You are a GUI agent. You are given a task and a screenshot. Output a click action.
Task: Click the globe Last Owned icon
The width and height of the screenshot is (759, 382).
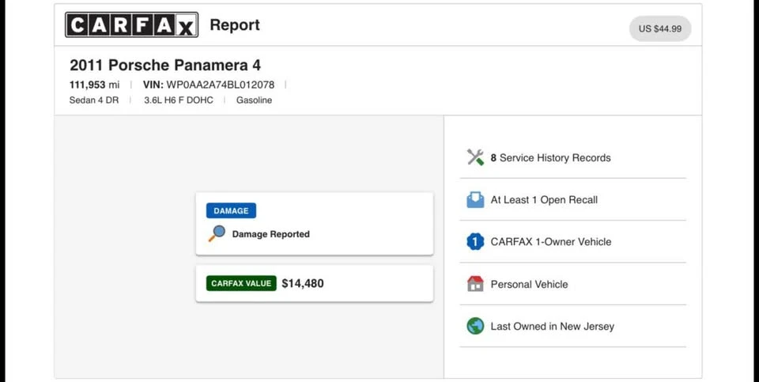475,326
